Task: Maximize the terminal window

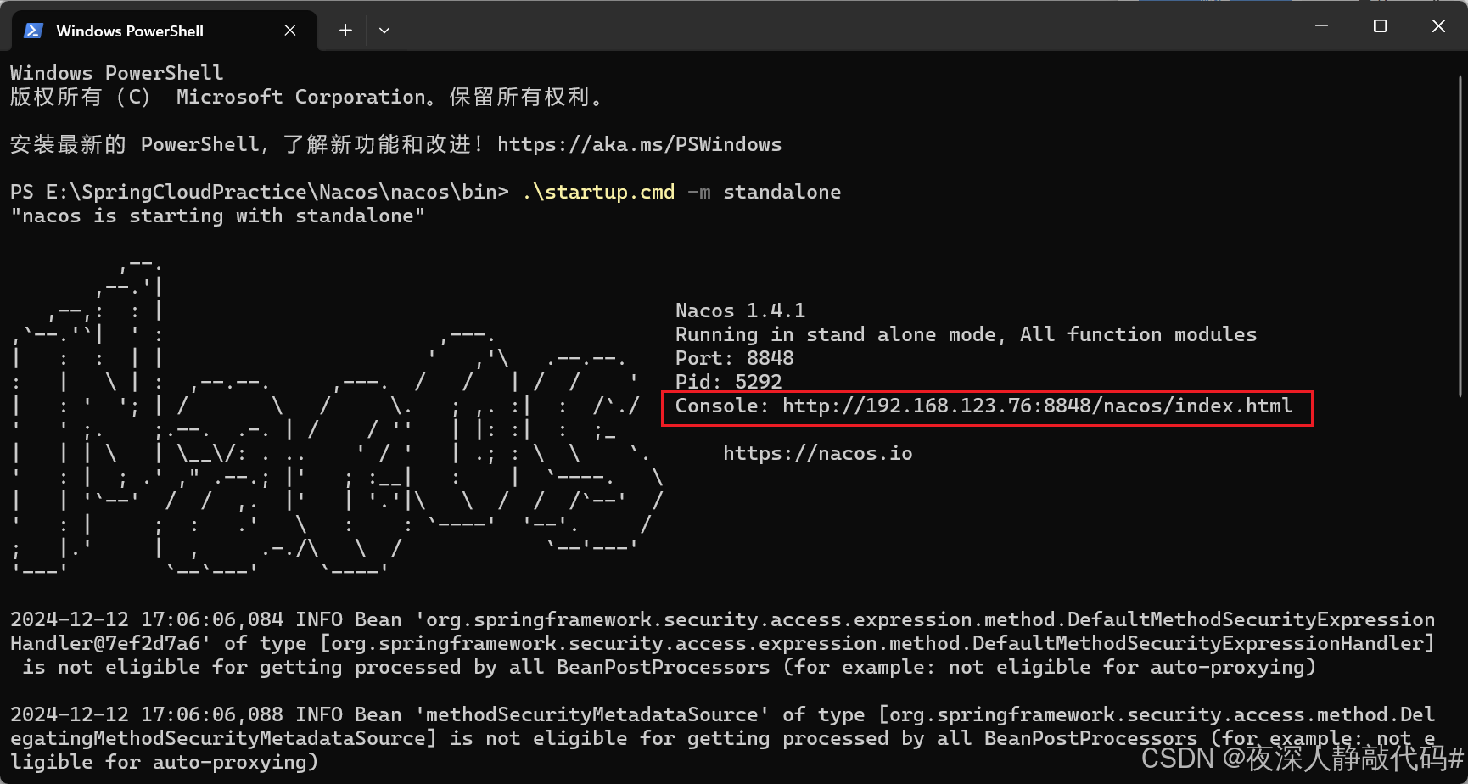Action: coord(1379,25)
